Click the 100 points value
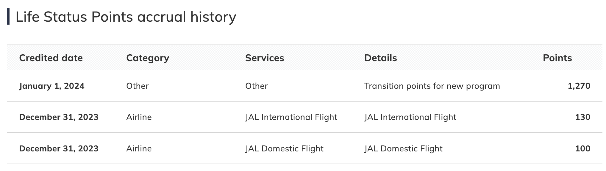Image resolution: width=606 pixels, height=171 pixels. 582,148
